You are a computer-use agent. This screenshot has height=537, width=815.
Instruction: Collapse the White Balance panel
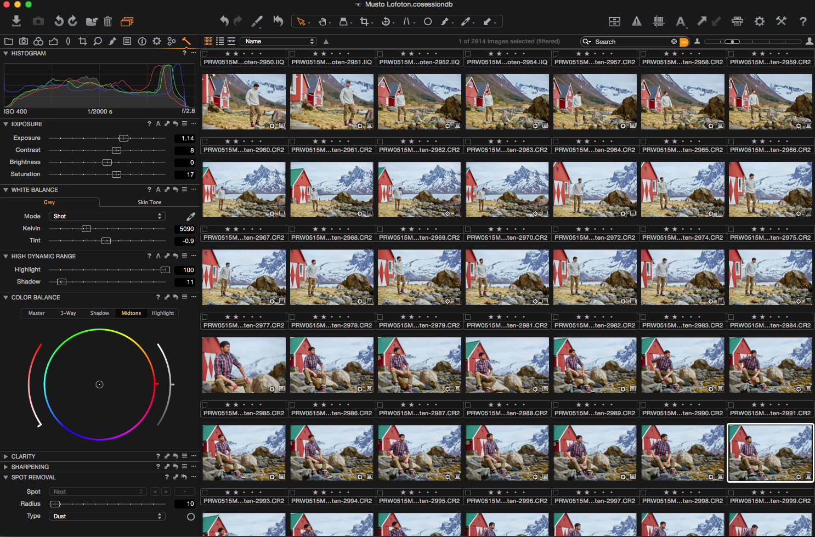pos(5,190)
